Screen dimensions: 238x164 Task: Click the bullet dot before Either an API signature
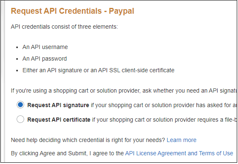(17, 71)
